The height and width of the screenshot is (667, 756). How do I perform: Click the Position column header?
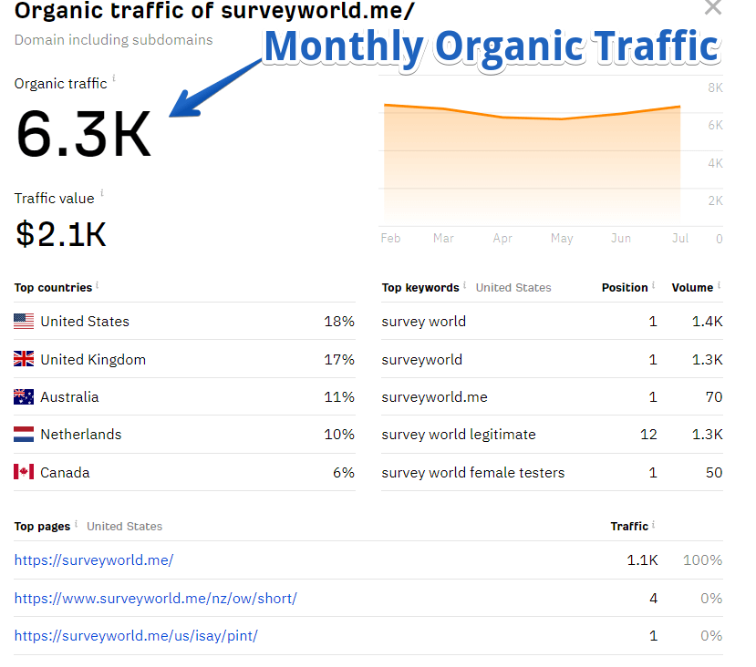(x=625, y=288)
